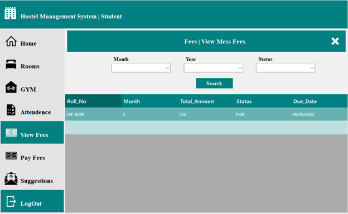Open the Suggestions menu label
This screenshot has width=348, height=214.
(x=37, y=181)
